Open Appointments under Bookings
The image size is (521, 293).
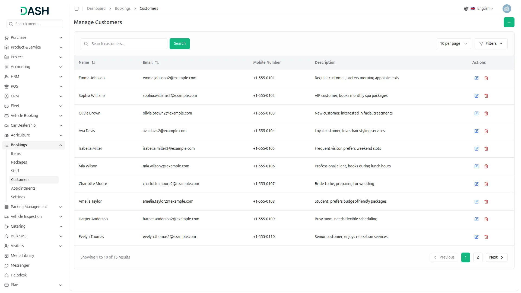(23, 189)
